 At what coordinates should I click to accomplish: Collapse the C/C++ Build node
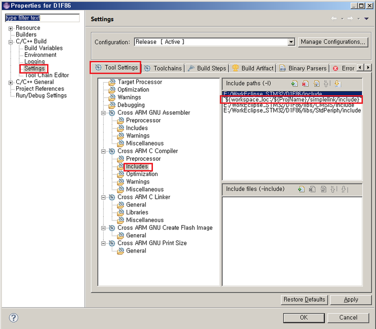(11, 42)
